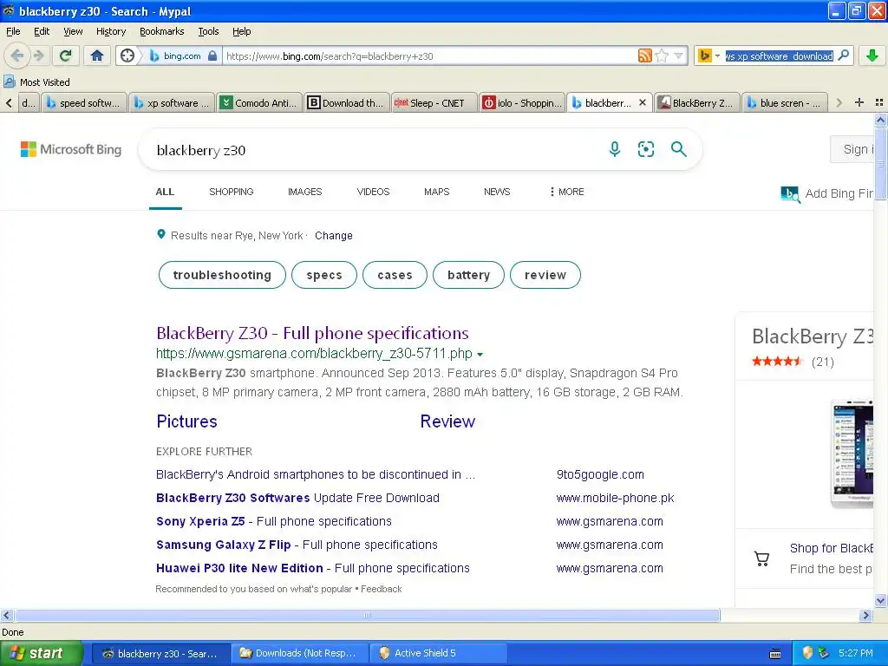Open BlackBerry Z30 Full phone specifications result
Viewport: 888px width, 666px height.
[x=312, y=333]
